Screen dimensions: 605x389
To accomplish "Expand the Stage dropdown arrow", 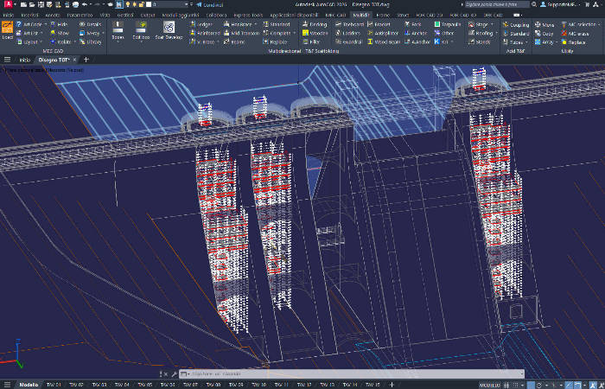I will click(x=492, y=24).
